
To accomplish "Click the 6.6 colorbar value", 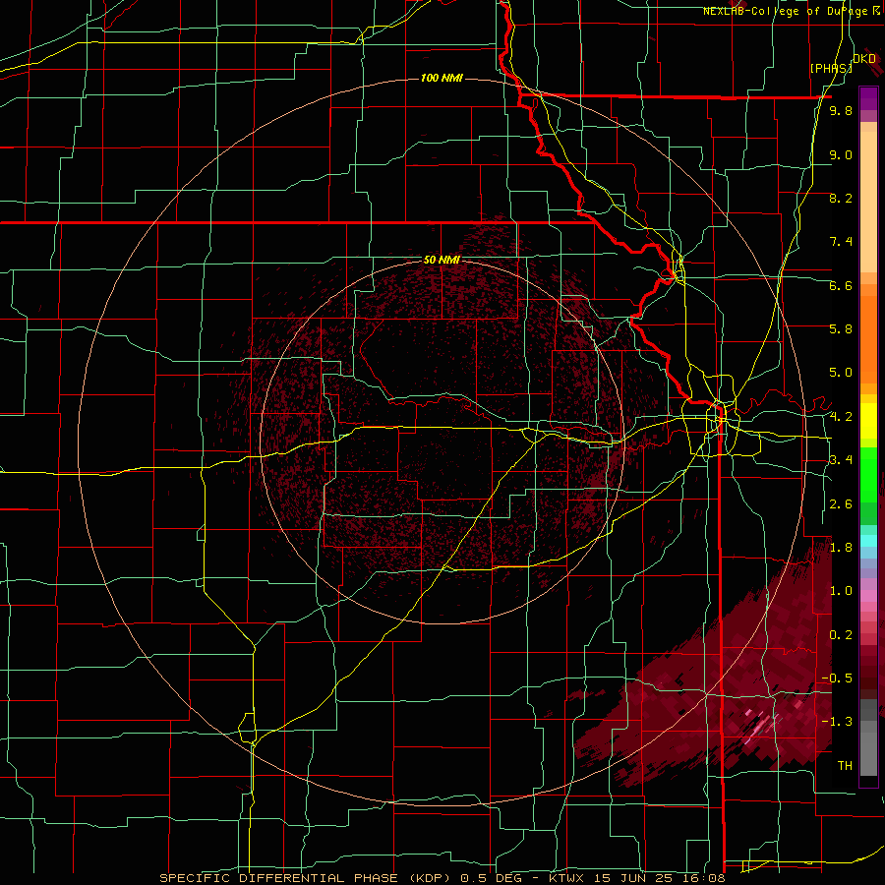I will 841,285.
